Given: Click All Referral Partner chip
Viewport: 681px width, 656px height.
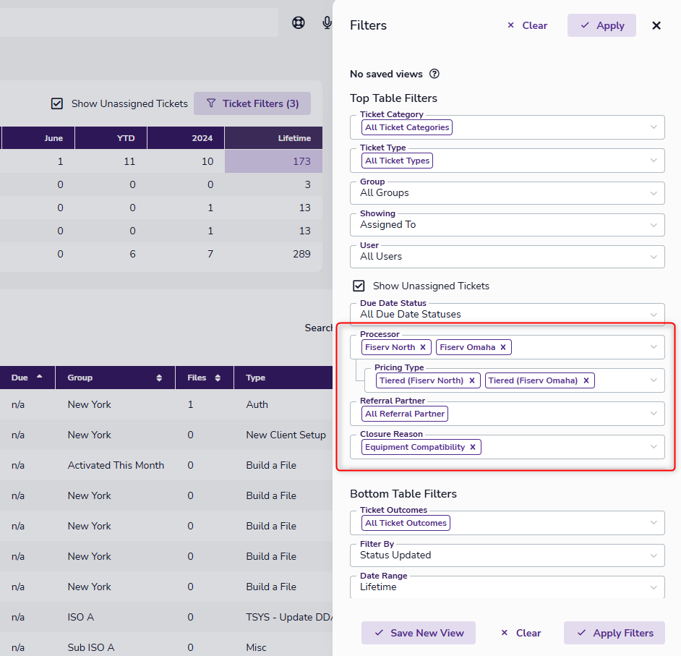Looking at the screenshot, I should [404, 414].
